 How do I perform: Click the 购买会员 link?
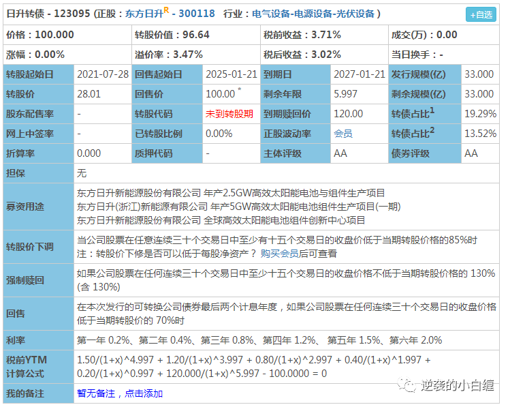(279, 254)
